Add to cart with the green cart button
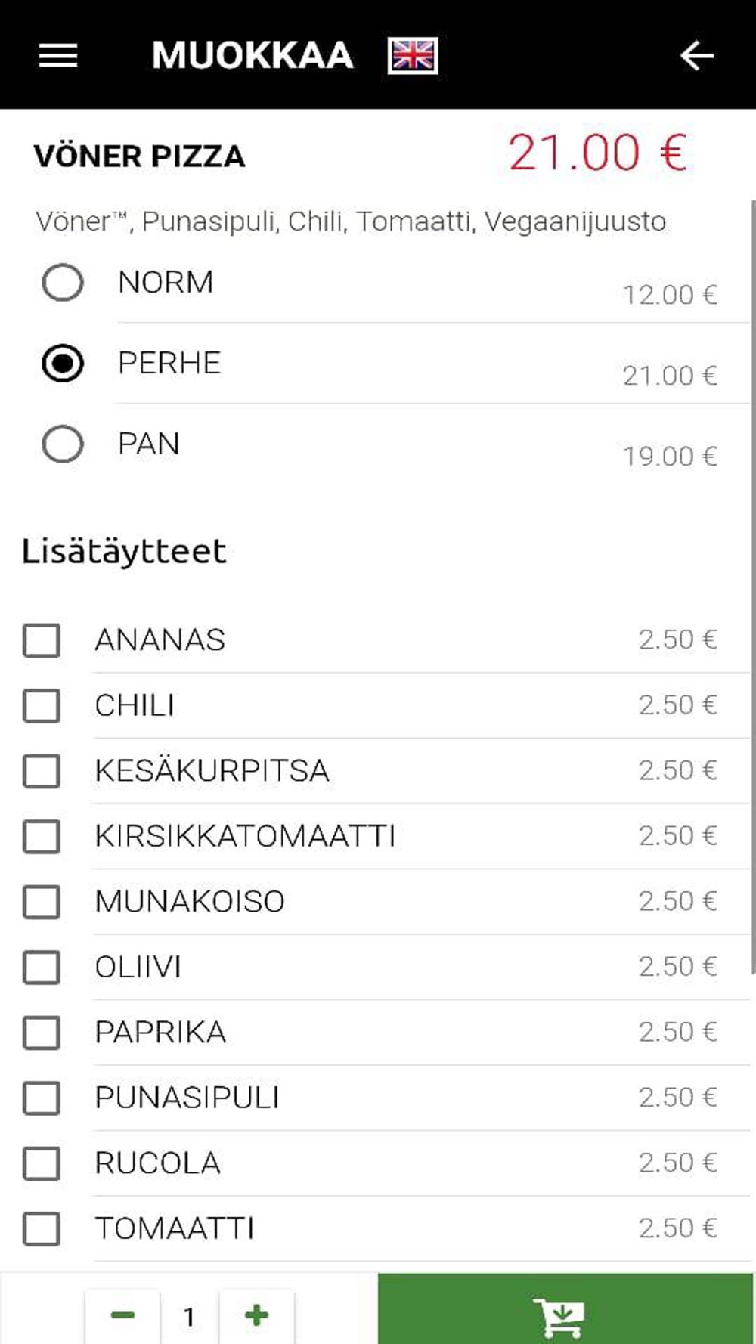This screenshot has width=756, height=1344. (x=565, y=1309)
